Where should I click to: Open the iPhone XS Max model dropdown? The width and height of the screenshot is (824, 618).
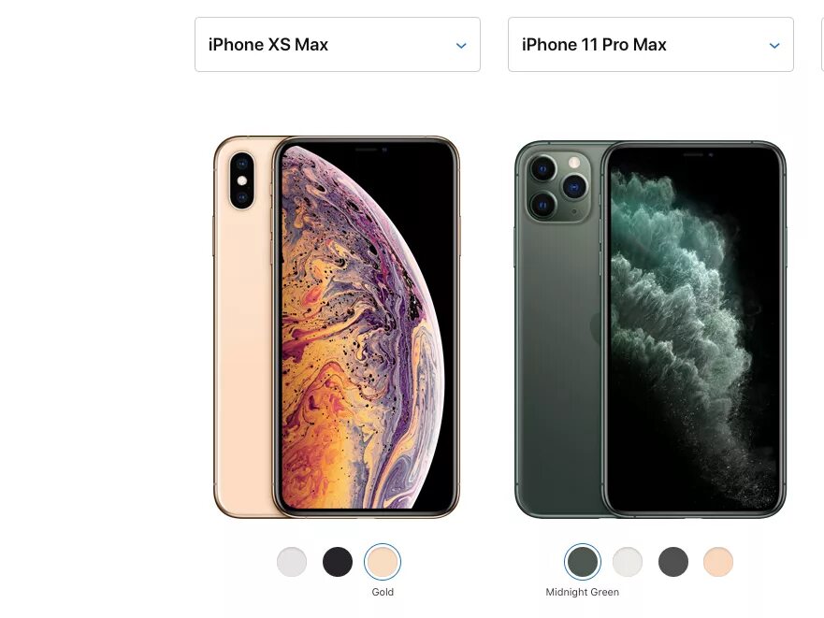338,45
